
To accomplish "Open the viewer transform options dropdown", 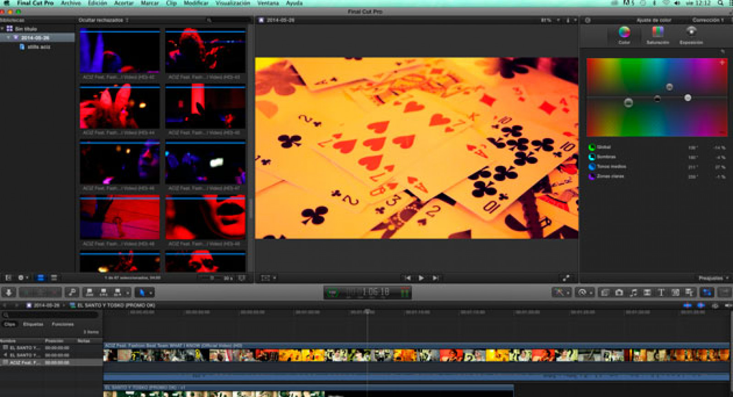I will coord(268,278).
